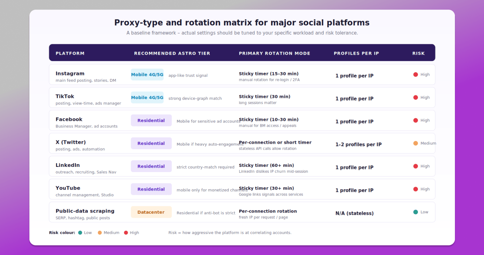Select the Public-data scraping row title
Screen dimensions: 484x255
point(85,211)
